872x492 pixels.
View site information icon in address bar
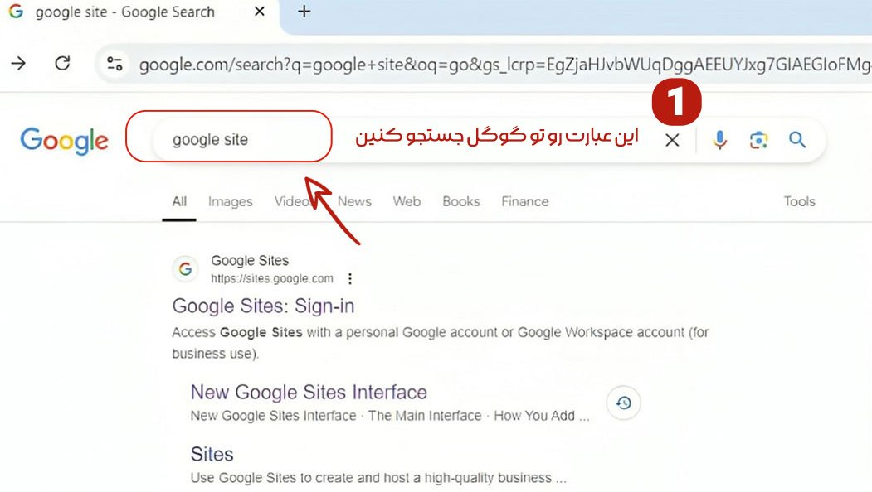(114, 64)
